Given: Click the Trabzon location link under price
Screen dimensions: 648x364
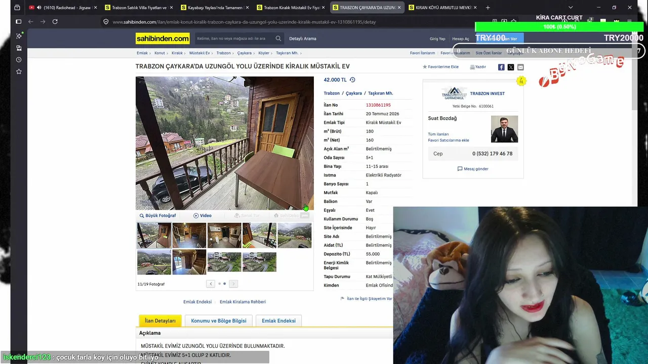Looking at the screenshot, I should click(332, 94).
